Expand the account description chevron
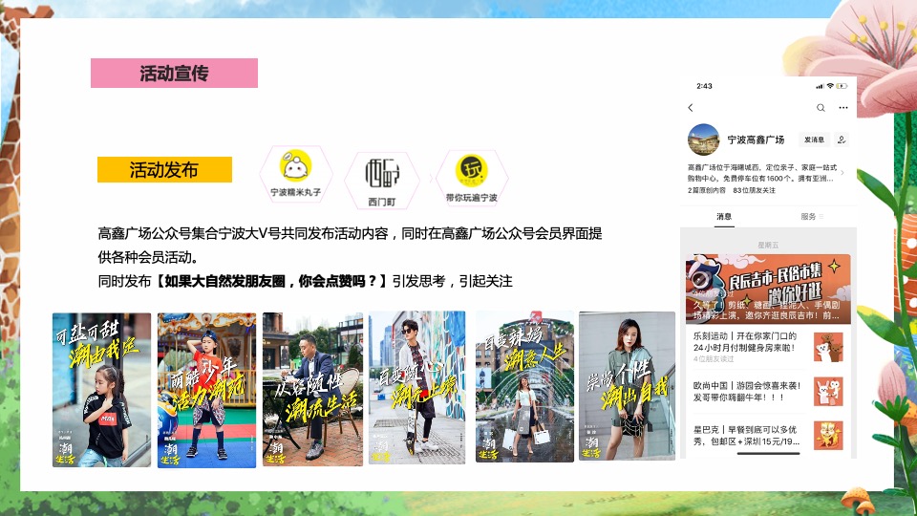The image size is (917, 516). click(x=842, y=173)
